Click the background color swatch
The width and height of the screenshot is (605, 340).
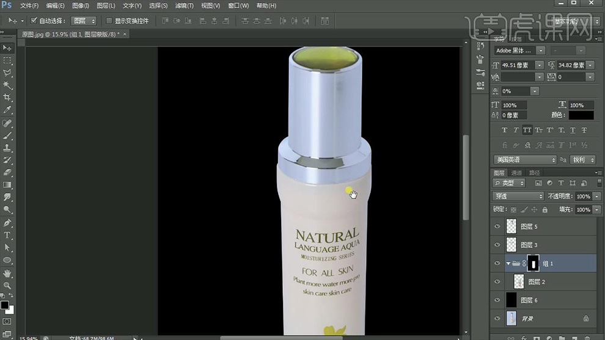[10, 310]
